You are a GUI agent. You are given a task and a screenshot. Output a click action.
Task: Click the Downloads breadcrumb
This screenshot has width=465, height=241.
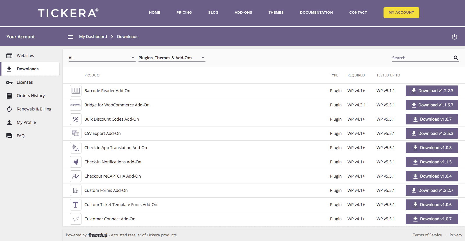pyautogui.click(x=128, y=37)
